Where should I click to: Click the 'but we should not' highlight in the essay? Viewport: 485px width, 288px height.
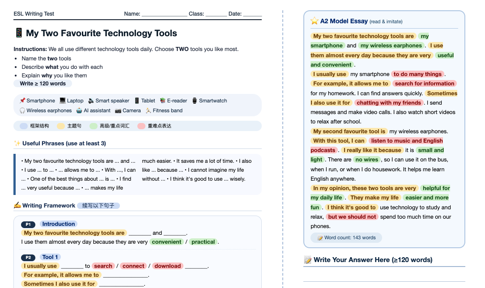tap(352, 217)
